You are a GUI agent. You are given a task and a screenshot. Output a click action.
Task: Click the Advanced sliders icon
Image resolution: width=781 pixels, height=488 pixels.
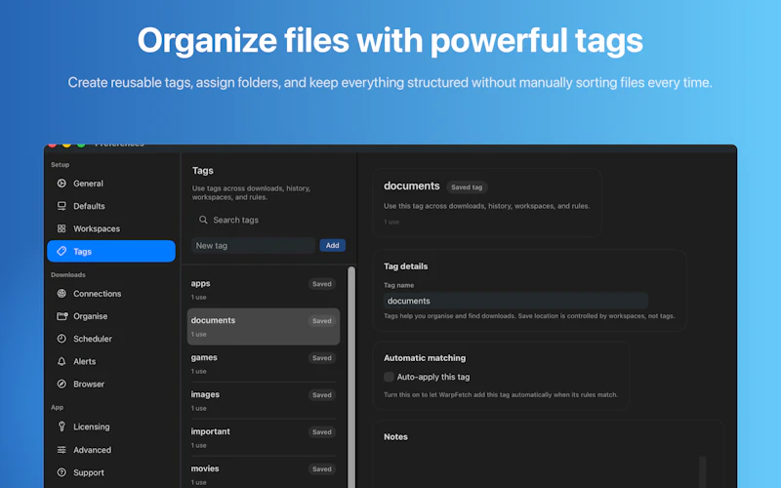tap(62, 450)
